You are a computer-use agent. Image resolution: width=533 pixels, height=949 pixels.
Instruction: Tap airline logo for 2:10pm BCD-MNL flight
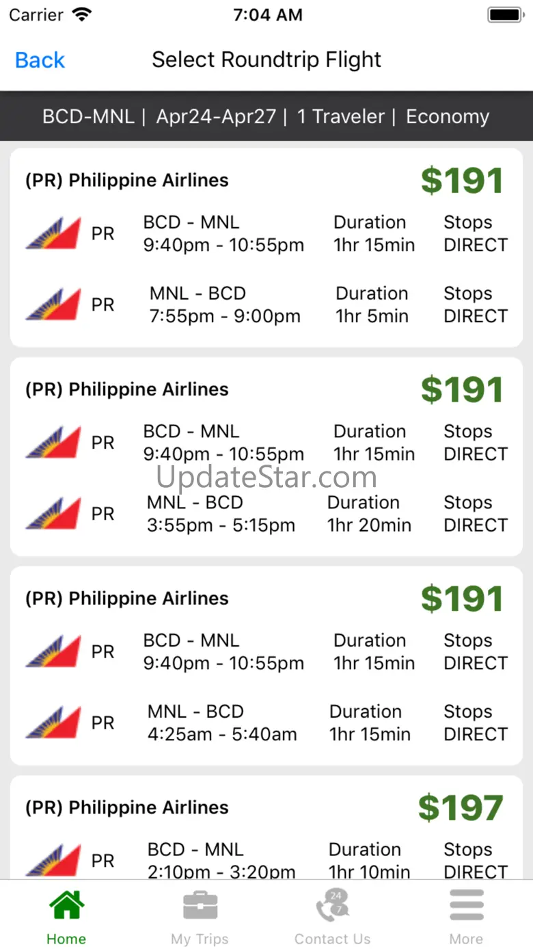tap(53, 861)
